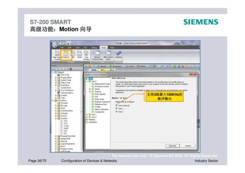This screenshot has height=173, width=245.
Task: Click the Cancel button in wizard
Action: coord(188,146)
